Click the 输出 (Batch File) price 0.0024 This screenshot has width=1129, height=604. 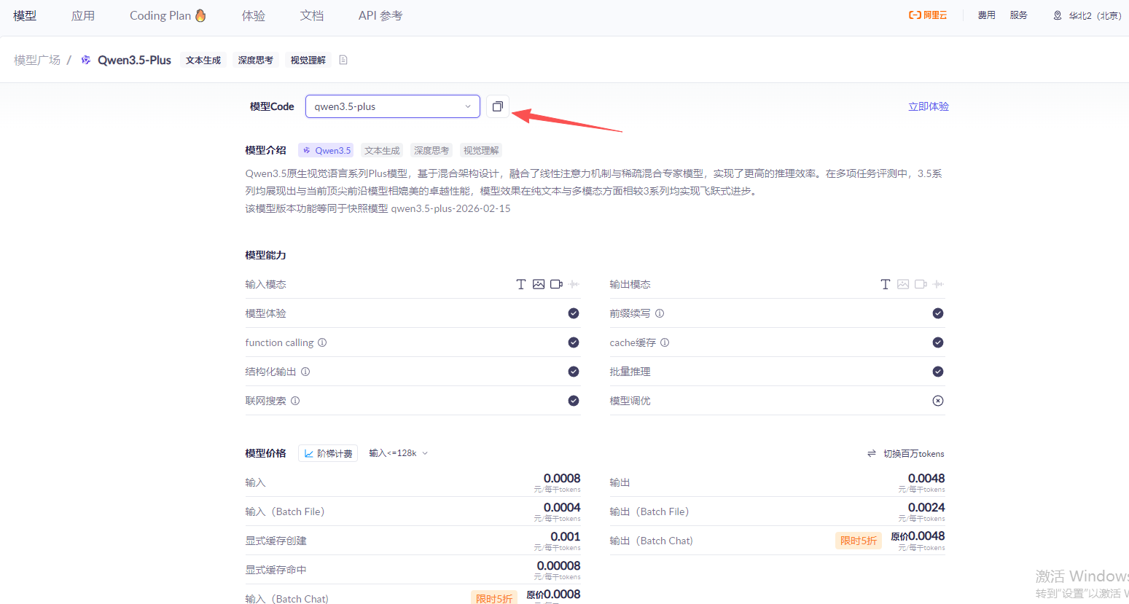(x=926, y=508)
